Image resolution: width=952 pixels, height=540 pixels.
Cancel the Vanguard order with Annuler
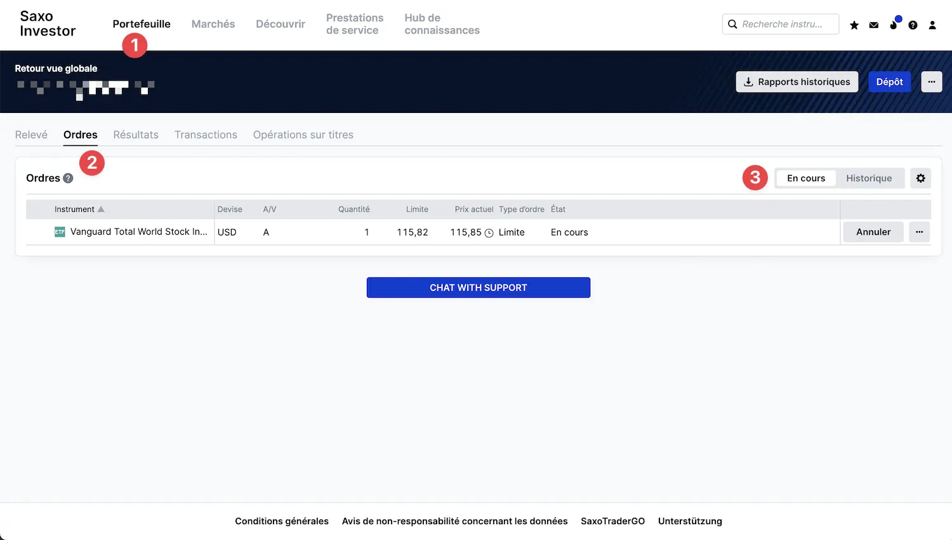pos(873,232)
